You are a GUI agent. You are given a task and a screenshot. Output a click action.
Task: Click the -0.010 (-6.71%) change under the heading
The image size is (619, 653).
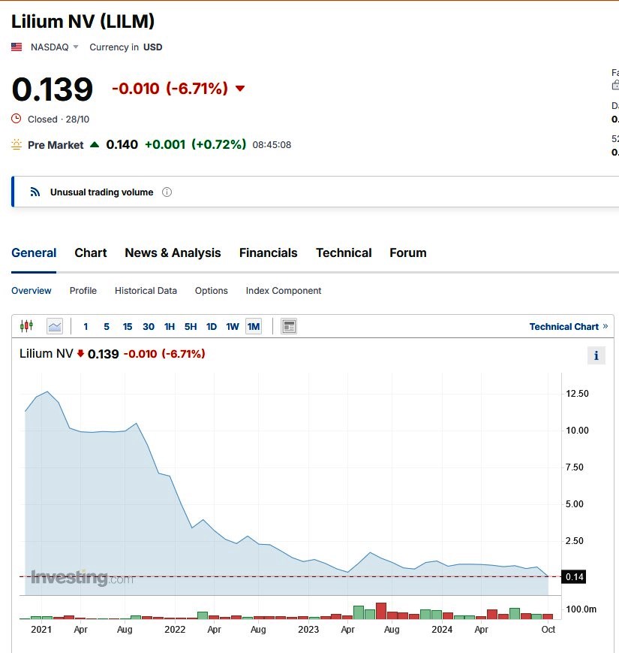170,88
